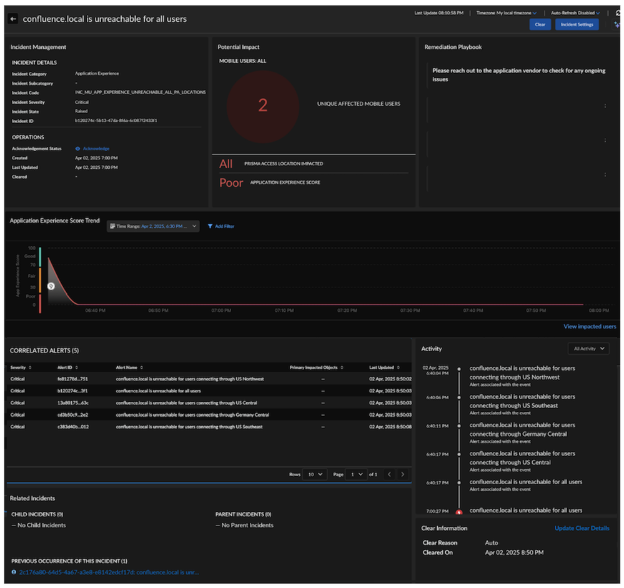
Task: Open options menu for first remediation playbook step
Action: (605, 106)
